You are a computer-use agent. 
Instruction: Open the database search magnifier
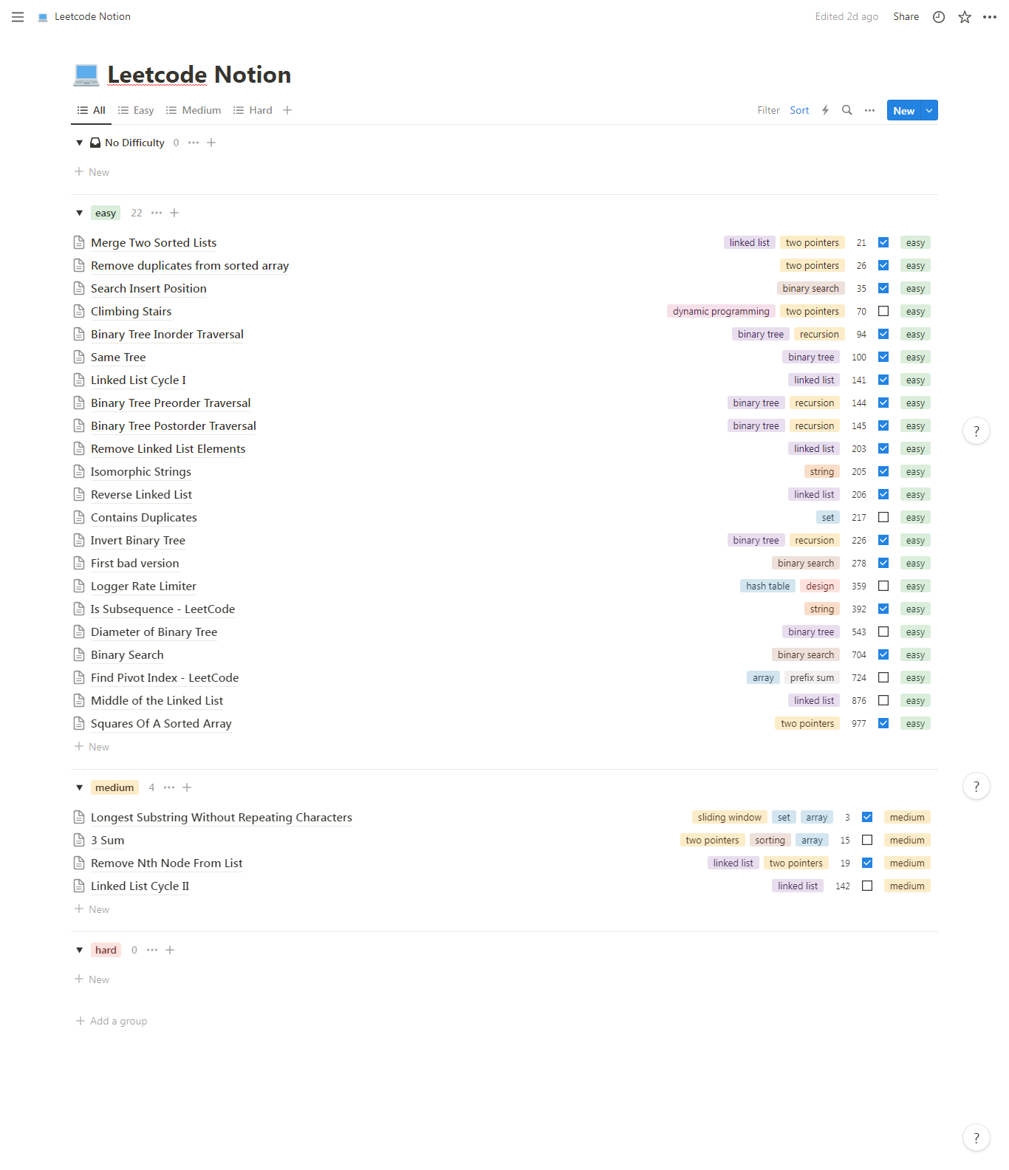(847, 110)
